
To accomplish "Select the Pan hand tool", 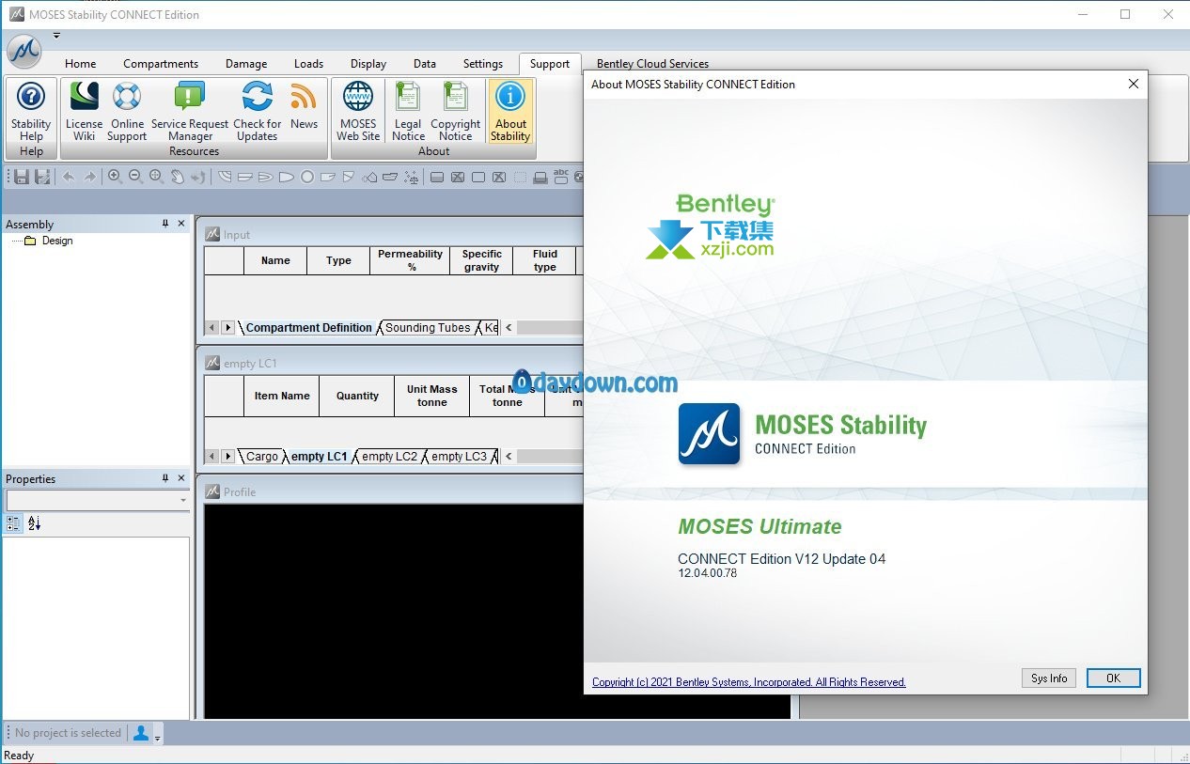I will pos(177,177).
